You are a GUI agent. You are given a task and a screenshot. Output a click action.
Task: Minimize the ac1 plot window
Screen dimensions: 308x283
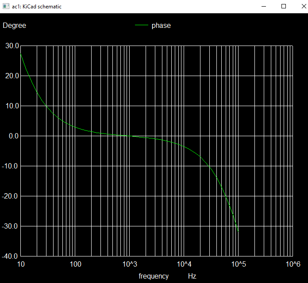tap(264, 6)
